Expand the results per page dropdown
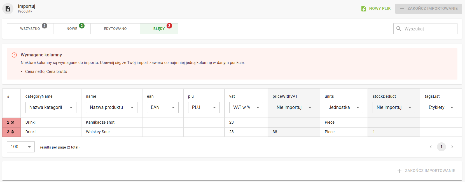The height and width of the screenshot is (182, 465). pos(21,147)
